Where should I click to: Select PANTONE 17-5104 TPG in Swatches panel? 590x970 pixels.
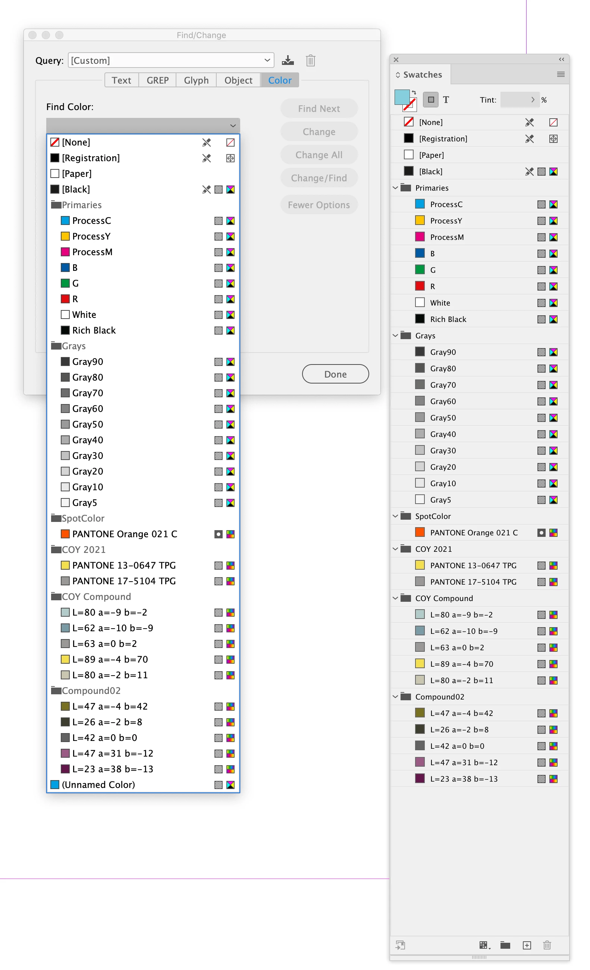click(479, 582)
